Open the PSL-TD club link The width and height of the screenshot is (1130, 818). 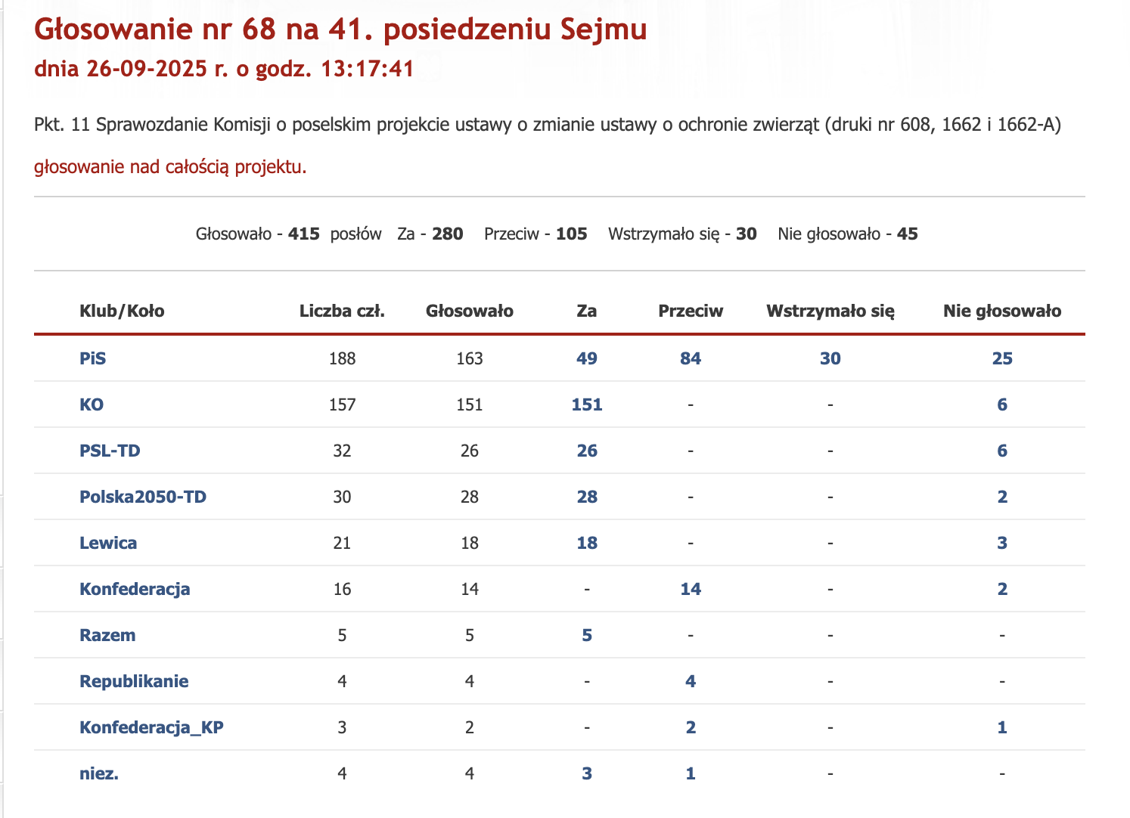pos(110,451)
